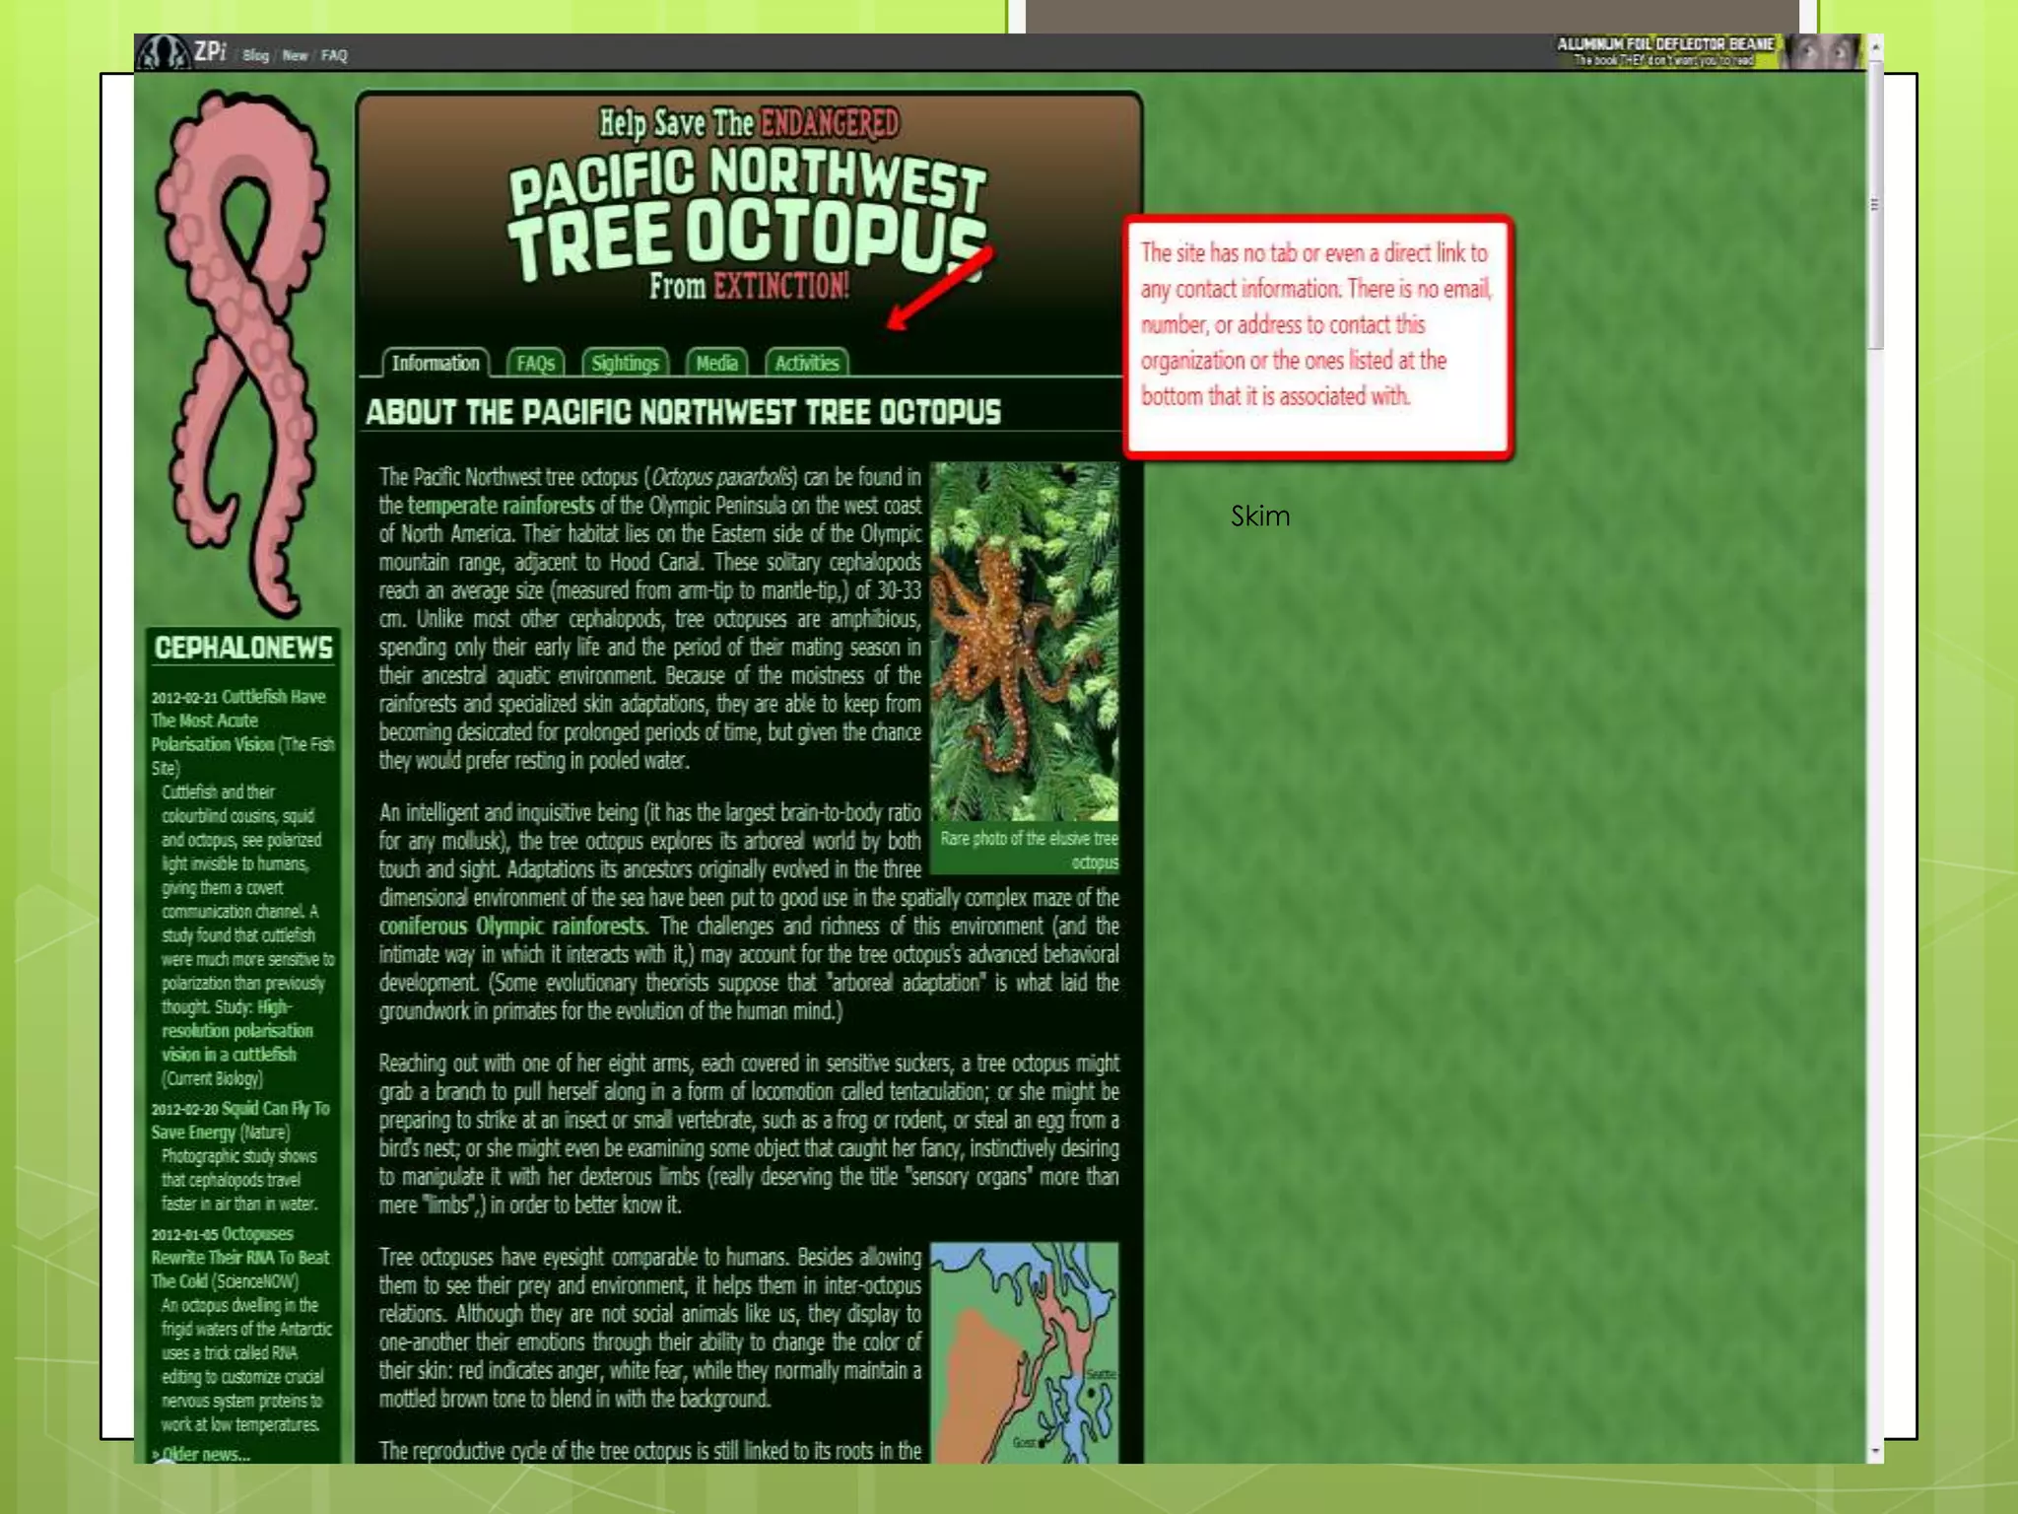Select the Activities tab
This screenshot has height=1514, width=2018.
click(806, 363)
